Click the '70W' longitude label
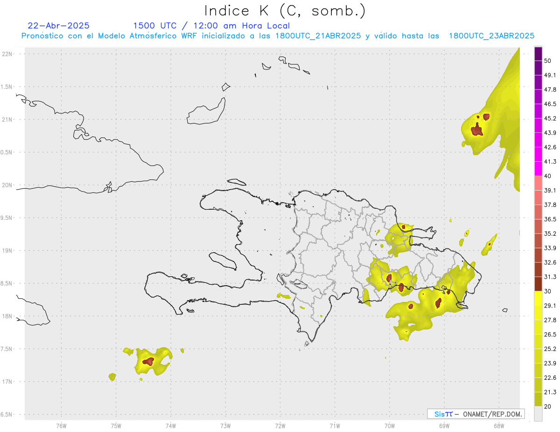560x432 pixels. (x=390, y=425)
